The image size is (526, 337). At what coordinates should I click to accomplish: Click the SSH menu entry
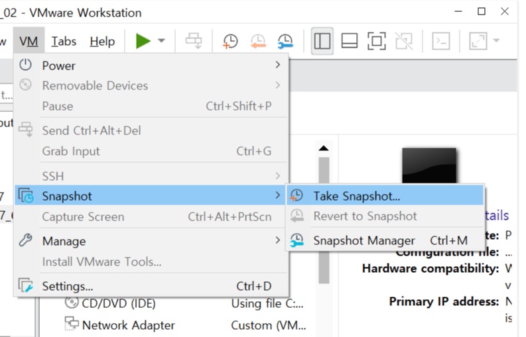pyautogui.click(x=151, y=176)
